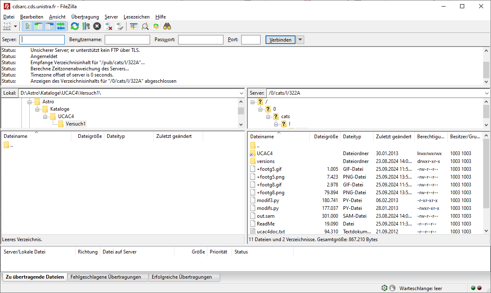The height and width of the screenshot is (293, 491).
Task: Open the Hilfe menu
Action: click(x=160, y=17)
